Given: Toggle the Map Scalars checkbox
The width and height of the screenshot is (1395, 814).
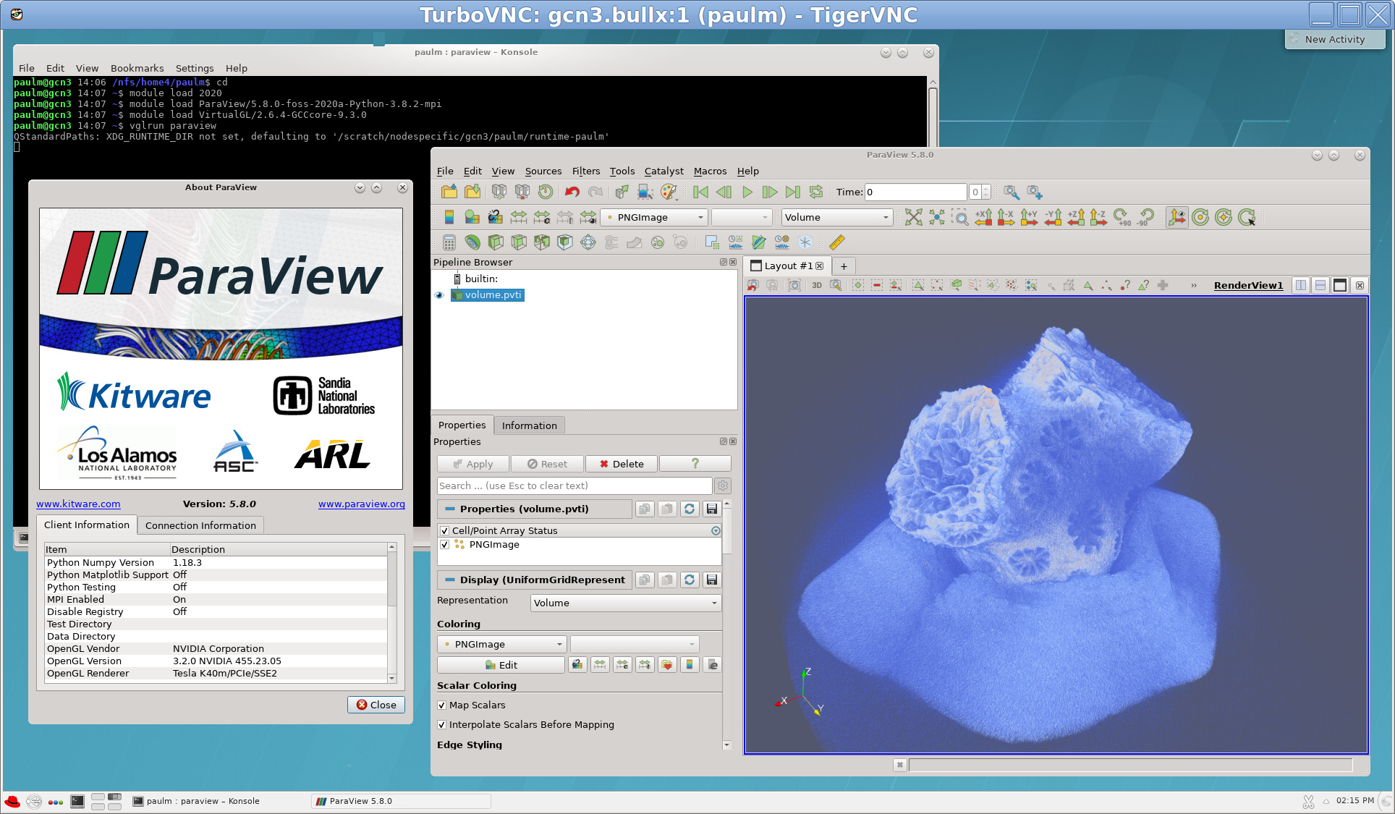Looking at the screenshot, I should [x=441, y=705].
